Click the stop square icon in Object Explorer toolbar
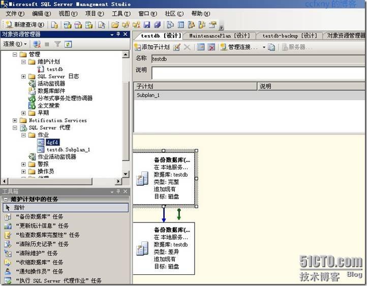Image resolution: width=367 pixels, height=286 pixels. 47,44
